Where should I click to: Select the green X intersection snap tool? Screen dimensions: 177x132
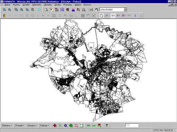[60, 125]
